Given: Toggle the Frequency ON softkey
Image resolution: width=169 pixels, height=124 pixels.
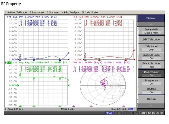Looking at the screenshot, I should click(151, 82).
